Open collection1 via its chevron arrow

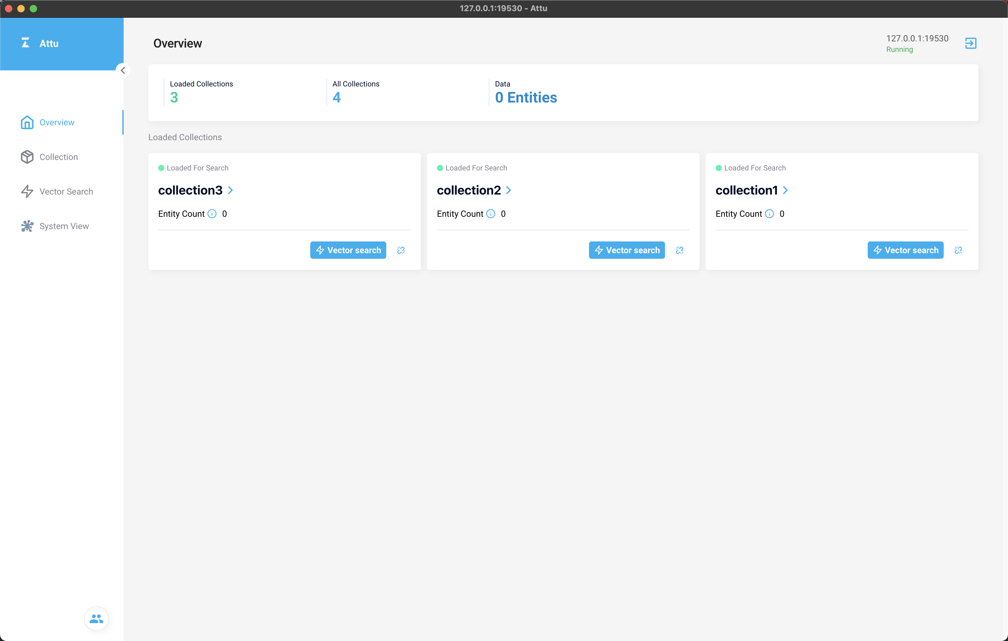(785, 191)
